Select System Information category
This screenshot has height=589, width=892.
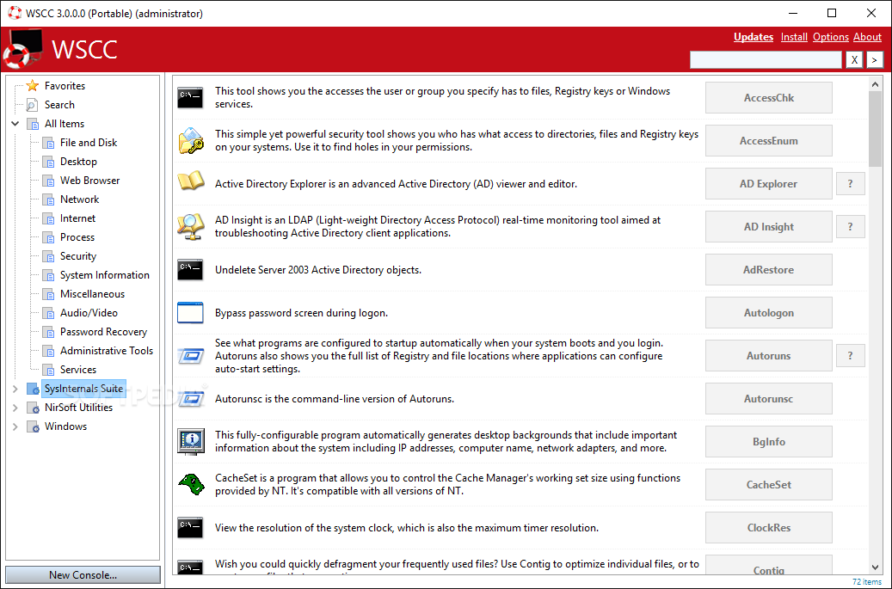pyautogui.click(x=105, y=275)
